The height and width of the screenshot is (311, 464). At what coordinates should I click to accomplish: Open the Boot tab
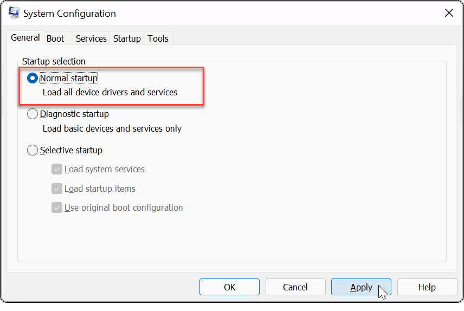(55, 38)
